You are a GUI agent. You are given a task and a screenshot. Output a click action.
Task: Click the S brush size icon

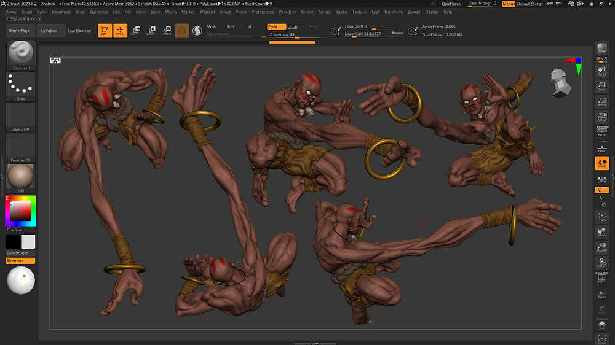336,31
